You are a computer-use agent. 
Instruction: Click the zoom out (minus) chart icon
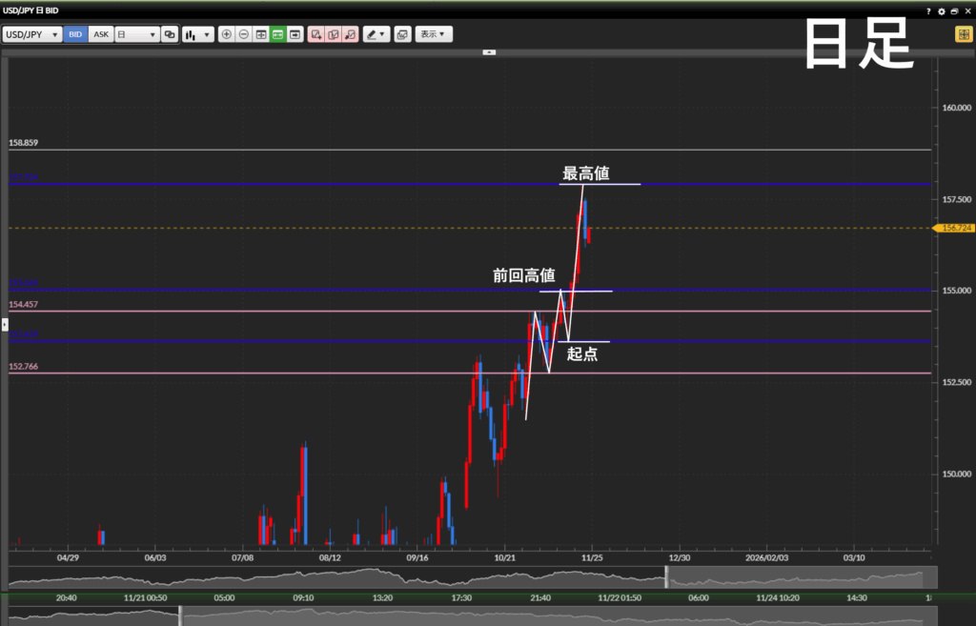click(244, 34)
